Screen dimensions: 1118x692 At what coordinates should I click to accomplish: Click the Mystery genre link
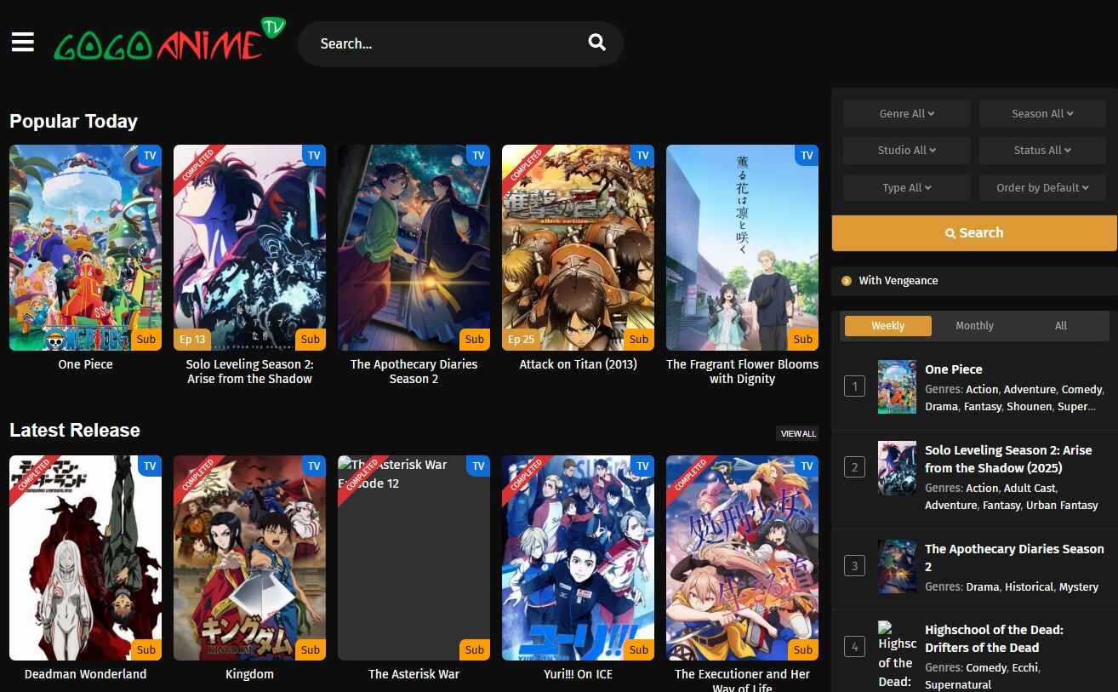coord(1079,587)
